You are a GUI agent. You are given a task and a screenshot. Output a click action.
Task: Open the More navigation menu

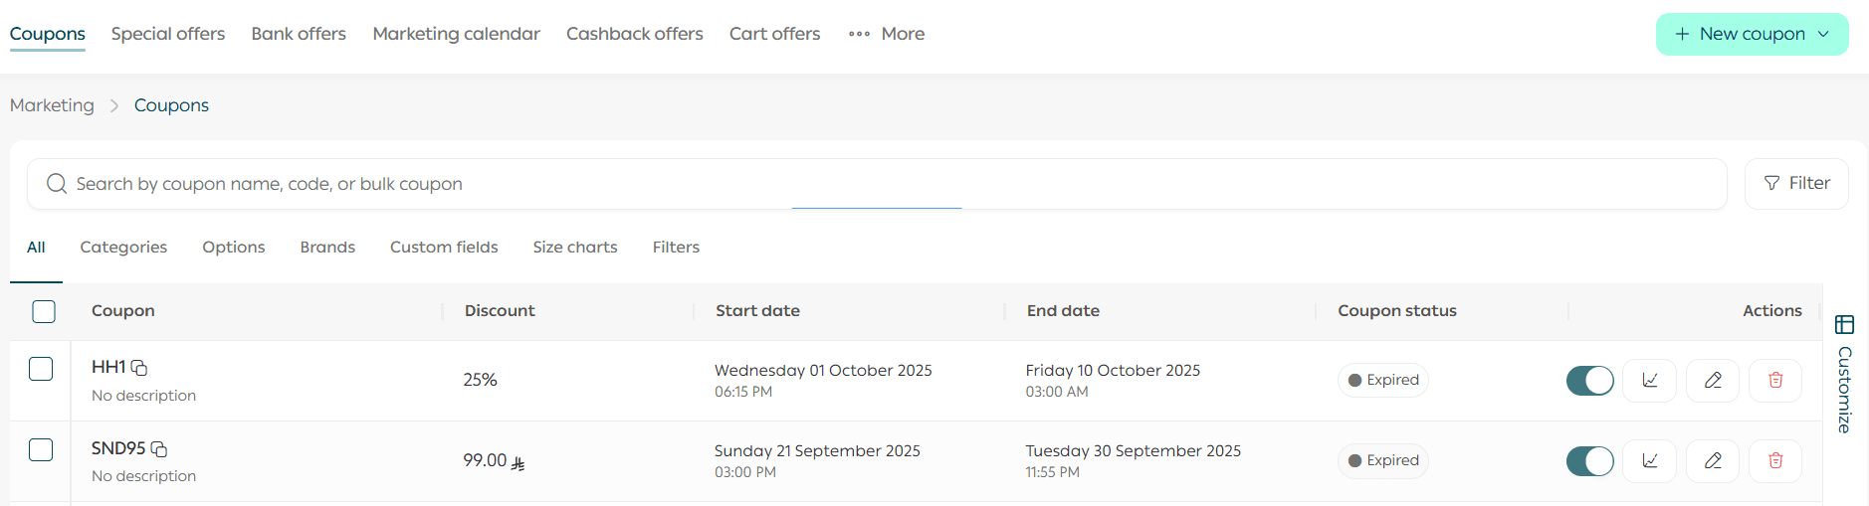[x=887, y=34]
